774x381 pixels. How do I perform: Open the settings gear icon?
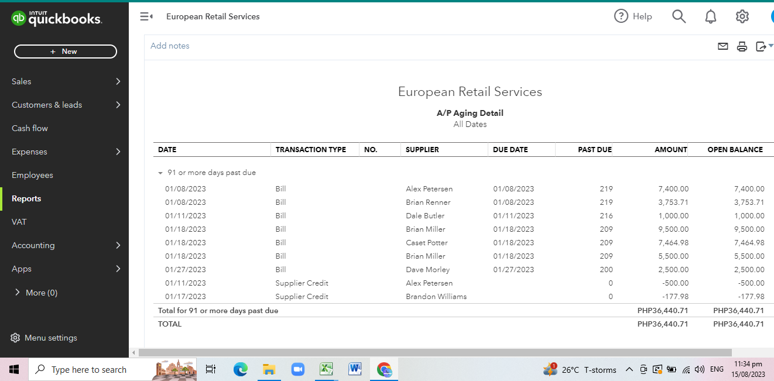click(742, 16)
